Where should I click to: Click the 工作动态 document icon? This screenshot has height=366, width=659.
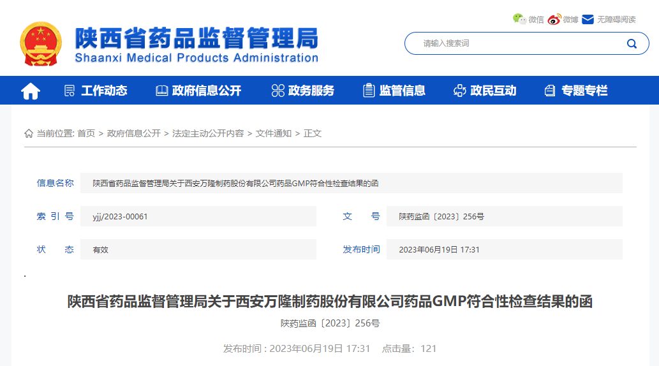tap(70, 91)
